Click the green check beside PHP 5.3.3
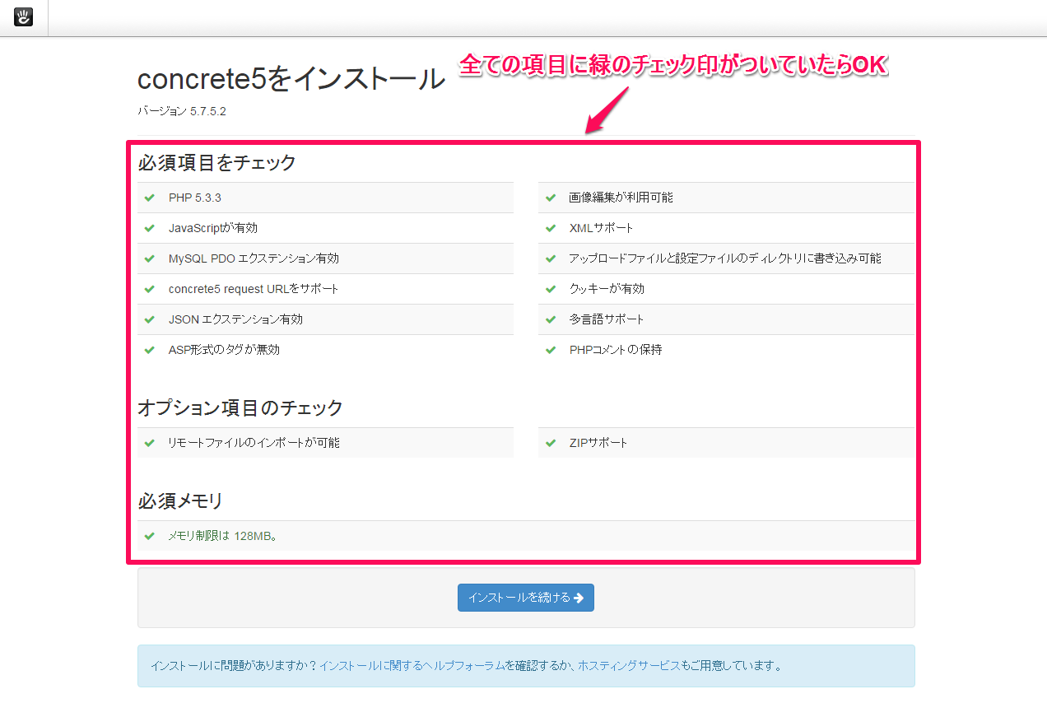This screenshot has width=1047, height=717. (150, 198)
